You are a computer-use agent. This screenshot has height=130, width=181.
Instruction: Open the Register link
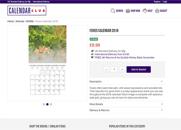coord(157,2)
